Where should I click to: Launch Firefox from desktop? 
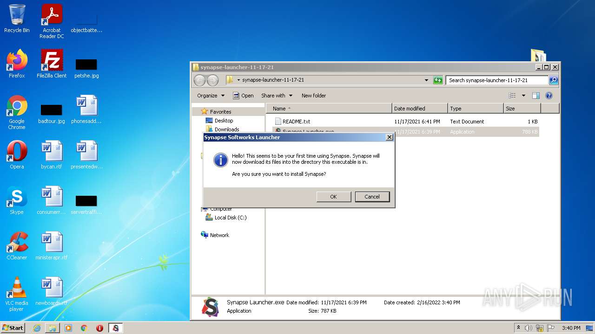(x=17, y=64)
